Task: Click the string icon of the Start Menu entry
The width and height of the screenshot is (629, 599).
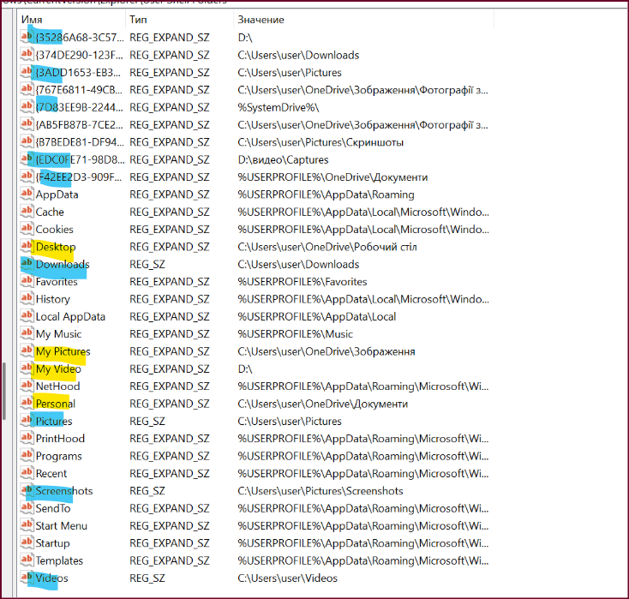Action: (x=27, y=525)
